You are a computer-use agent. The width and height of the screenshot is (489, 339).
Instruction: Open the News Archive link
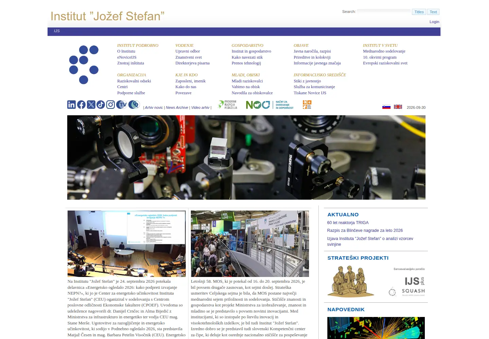177,107
